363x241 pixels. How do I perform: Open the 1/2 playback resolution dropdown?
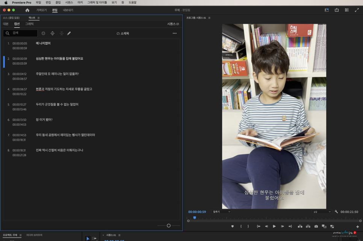[x=322, y=212]
